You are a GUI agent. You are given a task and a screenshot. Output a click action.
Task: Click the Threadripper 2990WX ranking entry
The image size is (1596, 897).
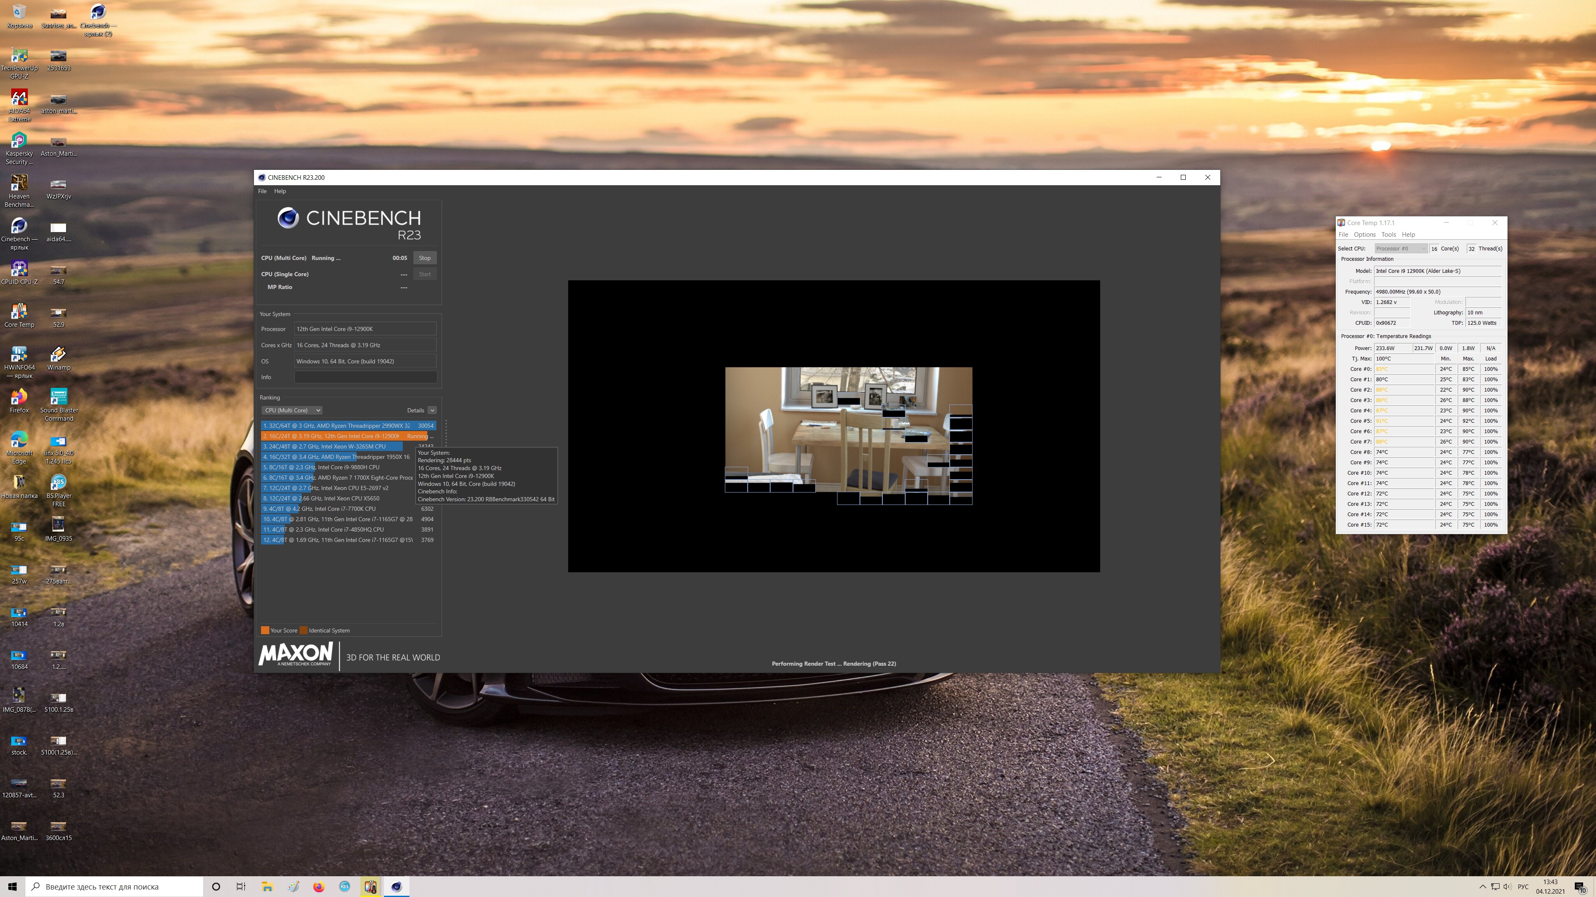tap(337, 426)
